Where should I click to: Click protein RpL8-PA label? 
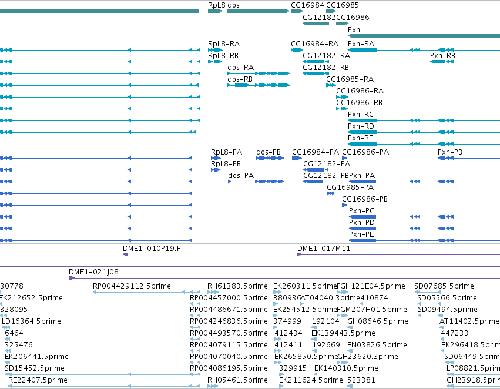pos(226,152)
